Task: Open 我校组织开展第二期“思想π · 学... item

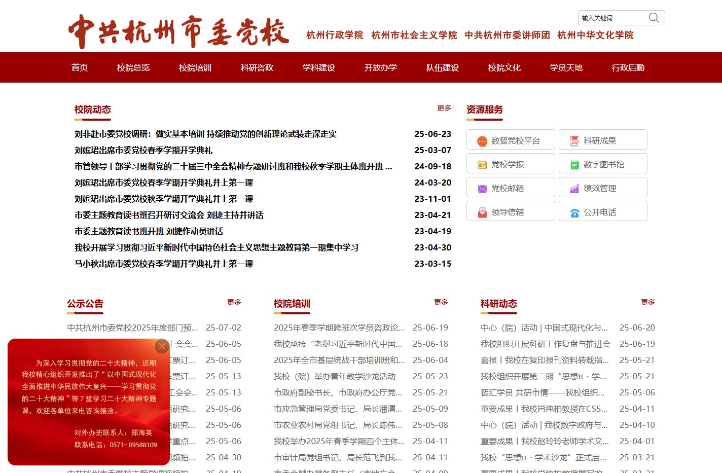Action: coord(544,376)
